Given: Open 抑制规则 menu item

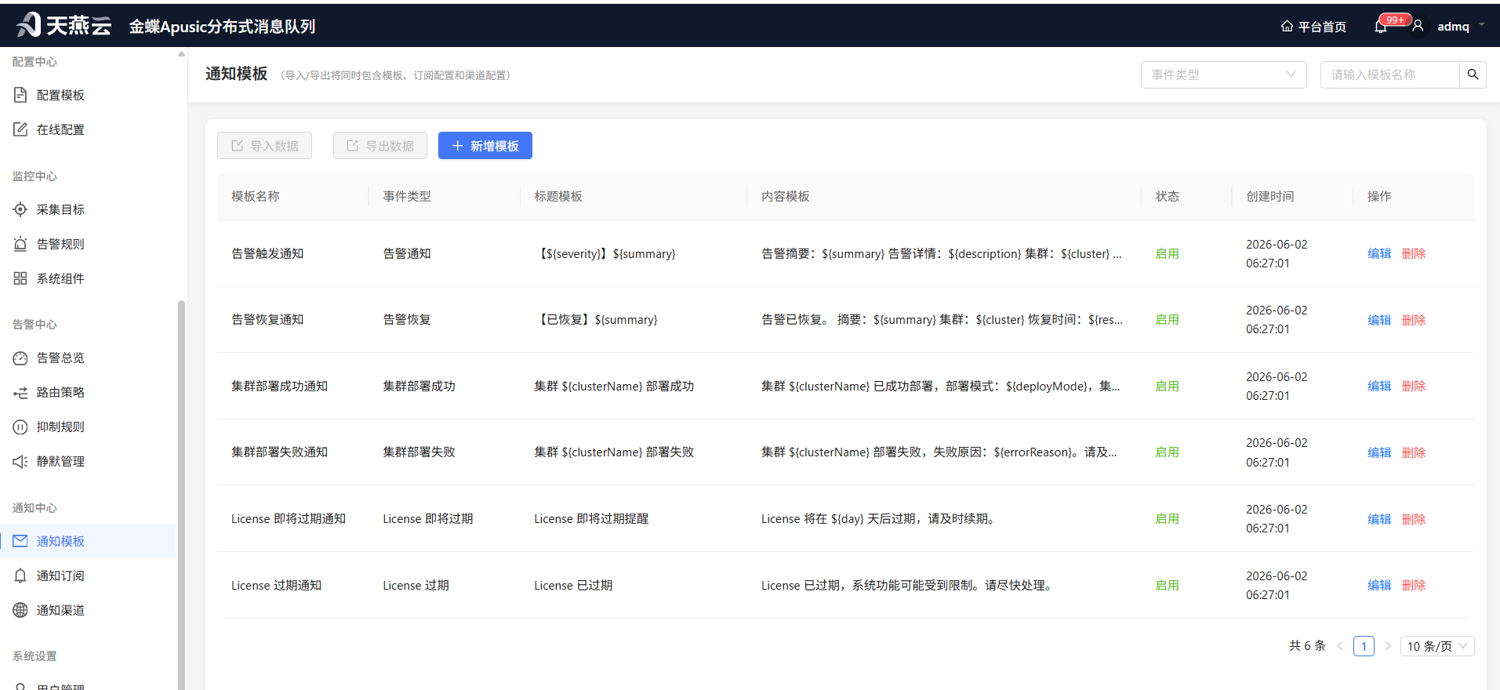Looking at the screenshot, I should pos(88,427).
